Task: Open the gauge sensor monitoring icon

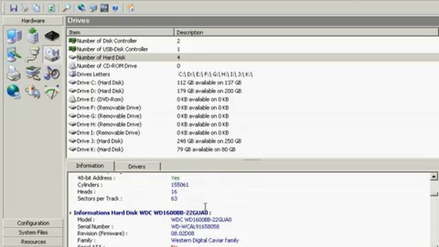Action: coord(52,92)
